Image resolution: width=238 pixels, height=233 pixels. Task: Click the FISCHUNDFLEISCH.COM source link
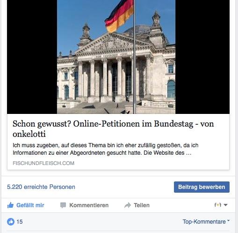point(43,163)
